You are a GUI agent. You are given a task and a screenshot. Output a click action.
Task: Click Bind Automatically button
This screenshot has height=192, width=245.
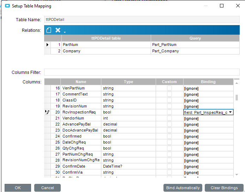183,188
